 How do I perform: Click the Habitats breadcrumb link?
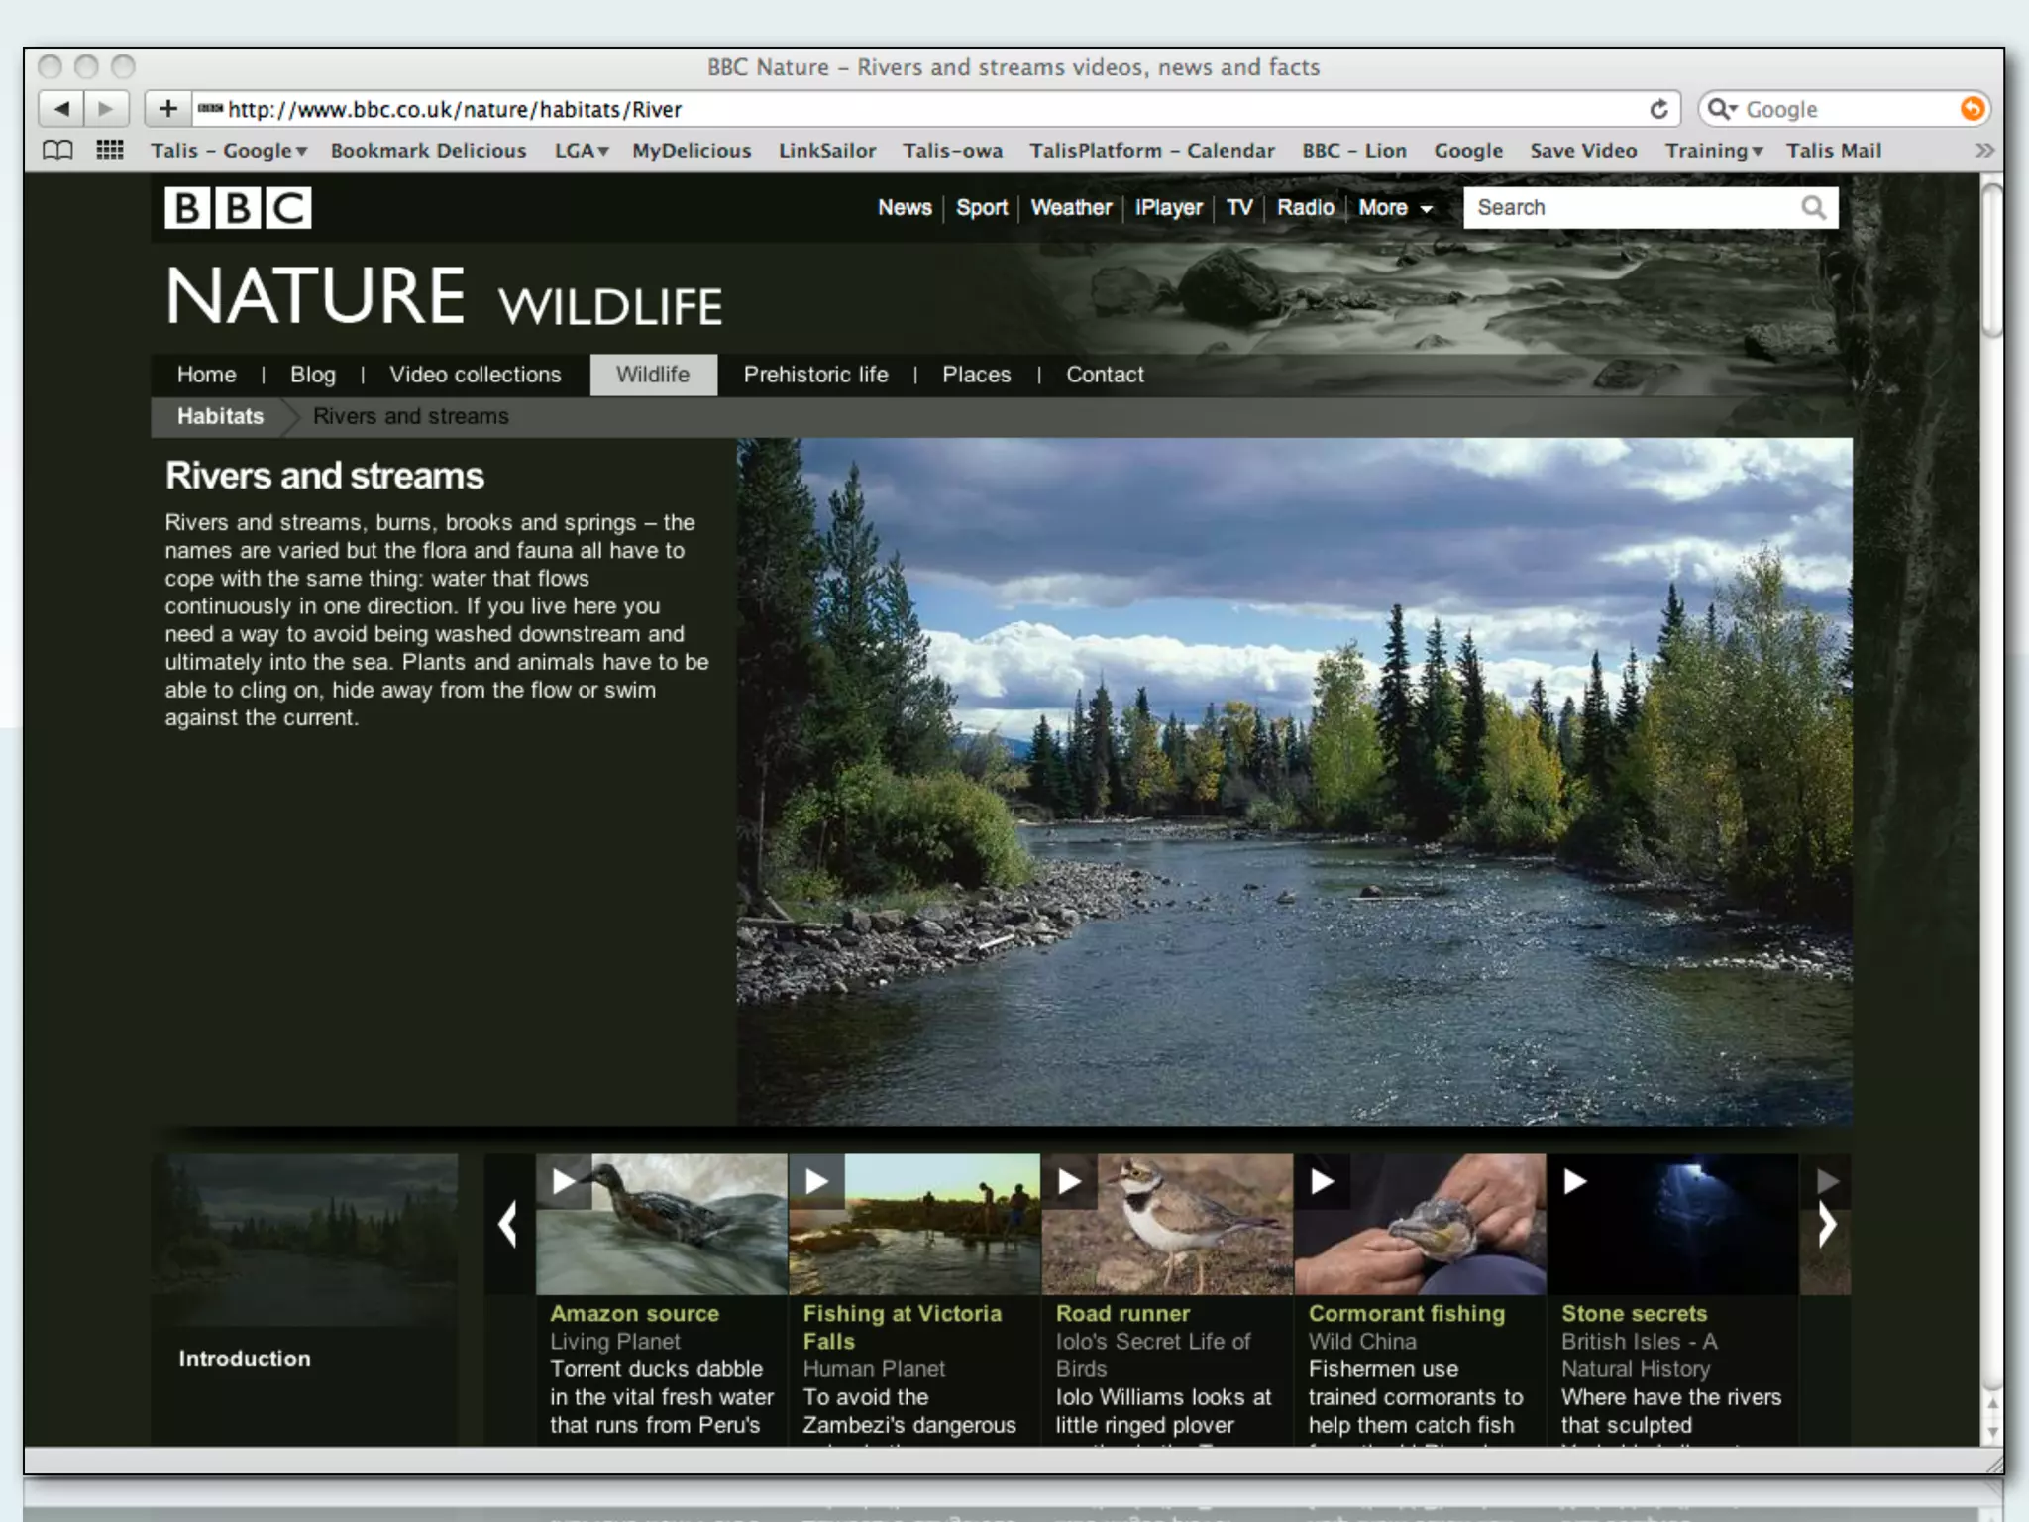[220, 416]
